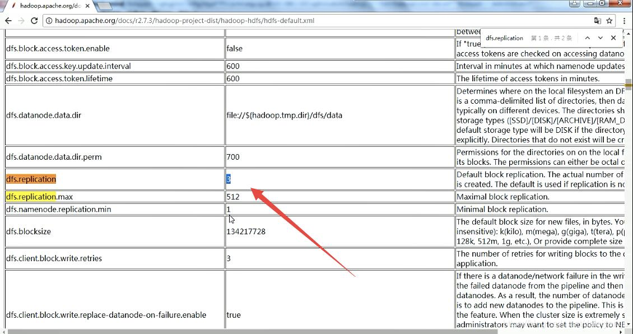The width and height of the screenshot is (633, 334).
Task: Click dfs.blocksize property name
Action: point(28,231)
